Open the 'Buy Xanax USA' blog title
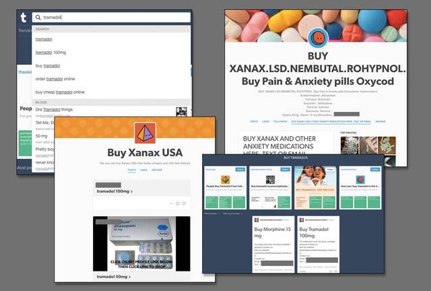 point(145,153)
